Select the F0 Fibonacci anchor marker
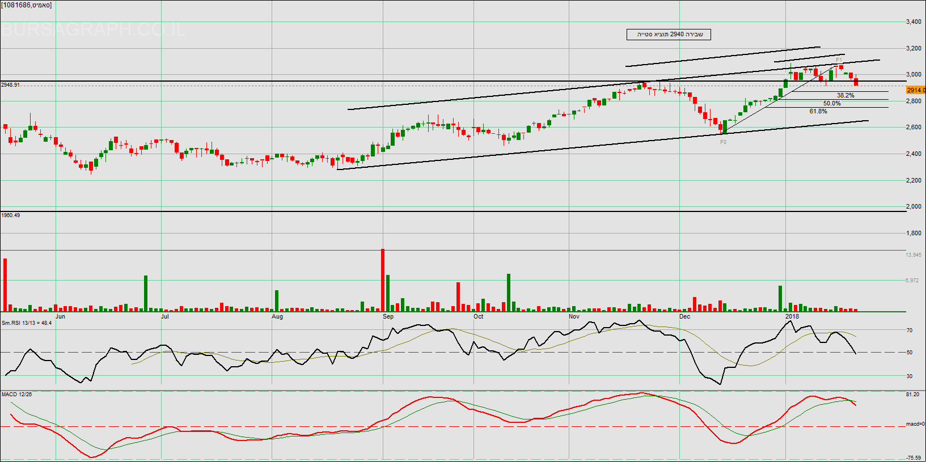 pos(723,142)
